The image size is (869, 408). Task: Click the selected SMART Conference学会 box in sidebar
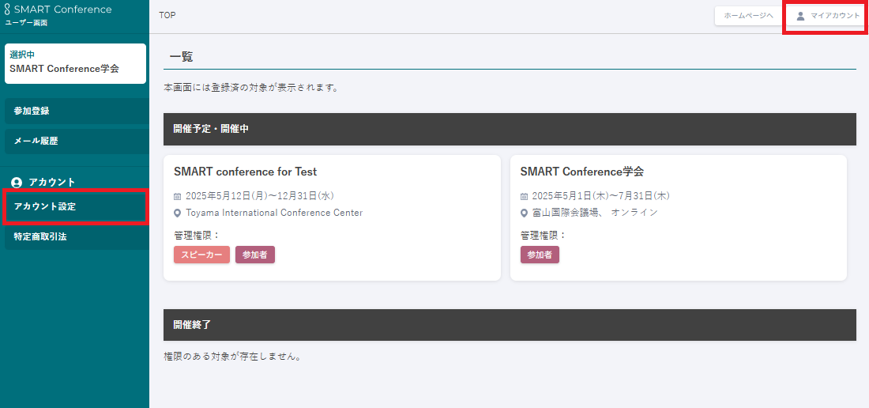pos(75,63)
